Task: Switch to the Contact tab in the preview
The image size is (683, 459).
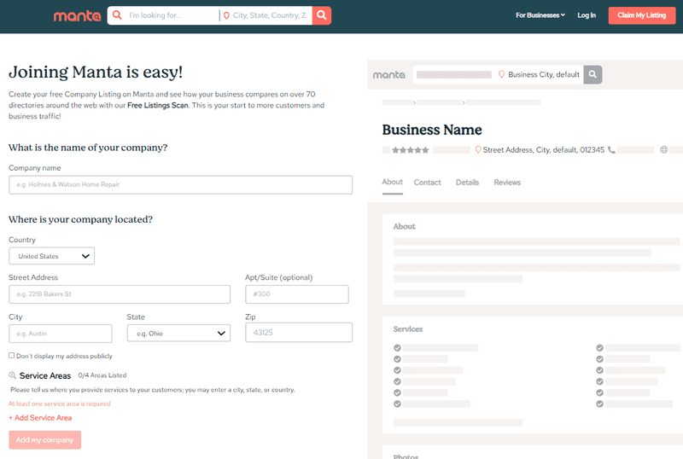Action: pyautogui.click(x=428, y=183)
